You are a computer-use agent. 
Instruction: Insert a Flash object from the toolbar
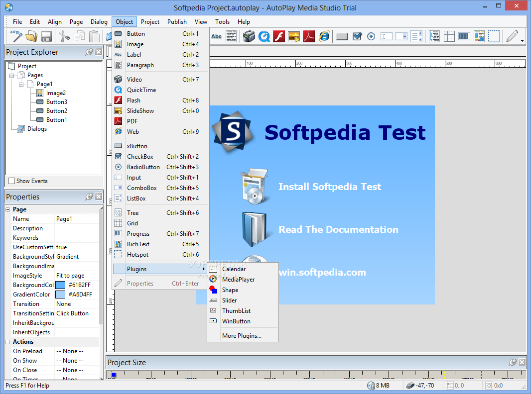tap(279, 36)
